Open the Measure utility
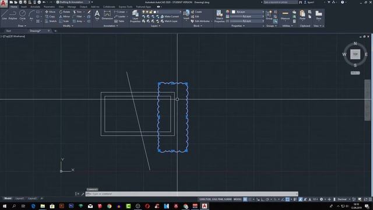 285,15
